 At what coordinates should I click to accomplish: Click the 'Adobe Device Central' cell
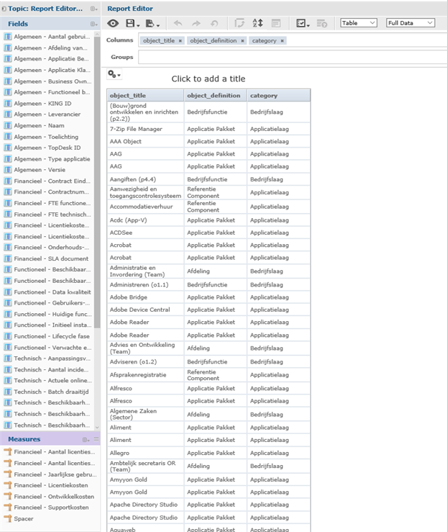point(145,310)
